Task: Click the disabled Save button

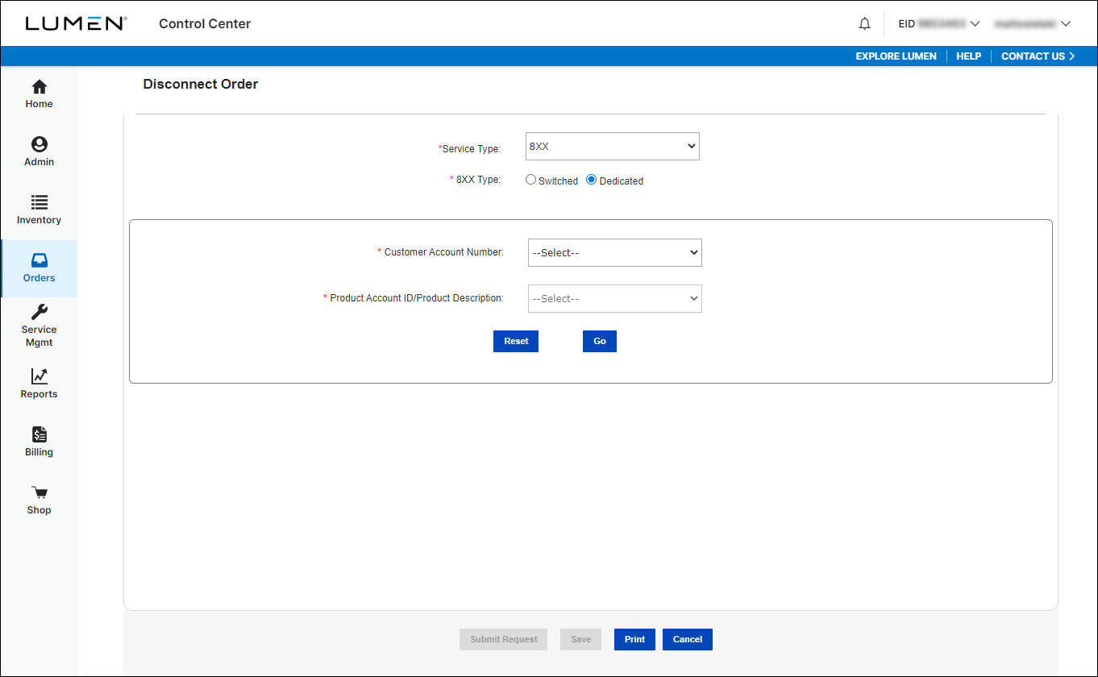Action: pos(581,639)
